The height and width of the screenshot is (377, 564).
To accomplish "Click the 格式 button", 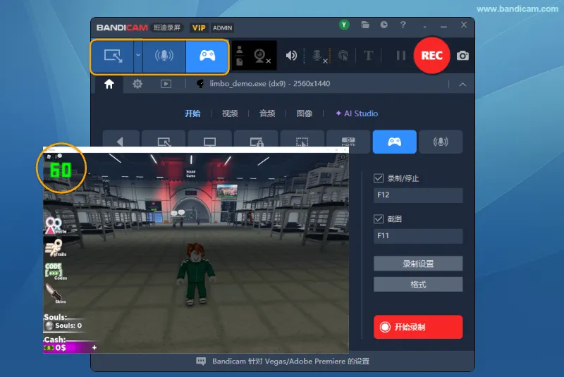I will [418, 285].
